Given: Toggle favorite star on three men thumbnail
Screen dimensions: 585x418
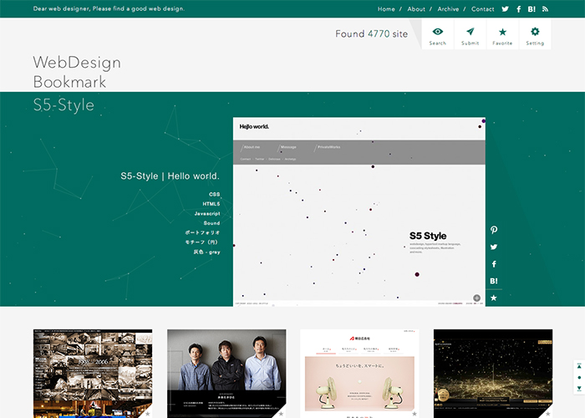Looking at the screenshot, I should tap(281, 413).
